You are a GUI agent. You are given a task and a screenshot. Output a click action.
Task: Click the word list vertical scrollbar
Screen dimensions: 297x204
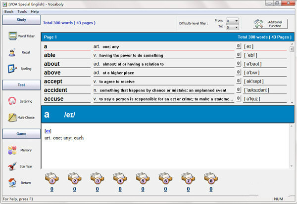(x=292, y=74)
